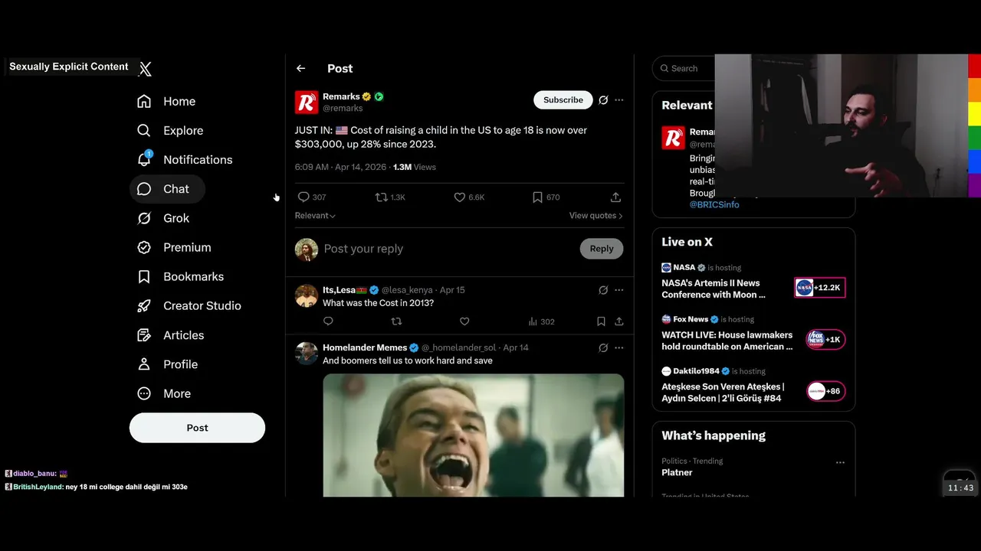Expand the Relevant sort dropdown
Viewport: 981px width, 551px height.
point(315,216)
